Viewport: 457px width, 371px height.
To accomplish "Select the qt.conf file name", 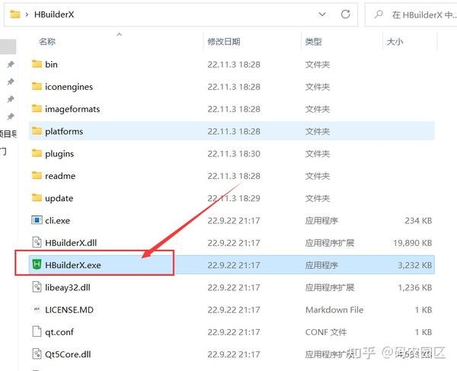I will (x=59, y=332).
